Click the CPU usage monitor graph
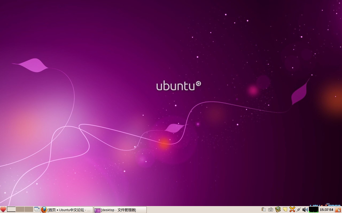 pyautogui.click(x=314, y=210)
